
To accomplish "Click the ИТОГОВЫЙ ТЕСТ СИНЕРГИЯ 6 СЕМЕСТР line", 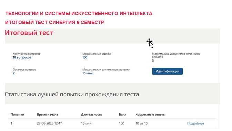I will (x=54, y=22).
